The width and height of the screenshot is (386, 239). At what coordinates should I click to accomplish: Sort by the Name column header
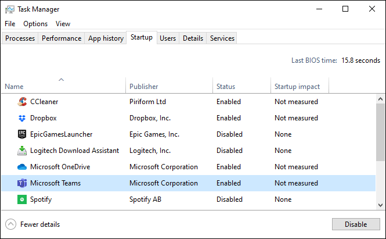[63, 85]
